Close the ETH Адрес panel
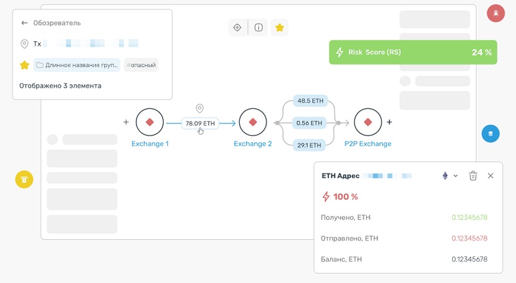 (x=491, y=176)
